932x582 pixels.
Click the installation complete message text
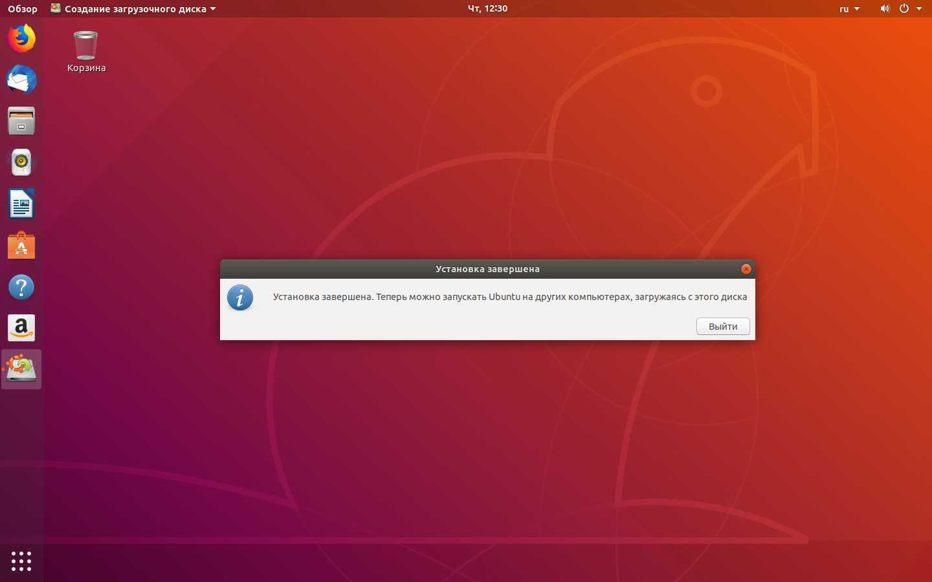510,297
